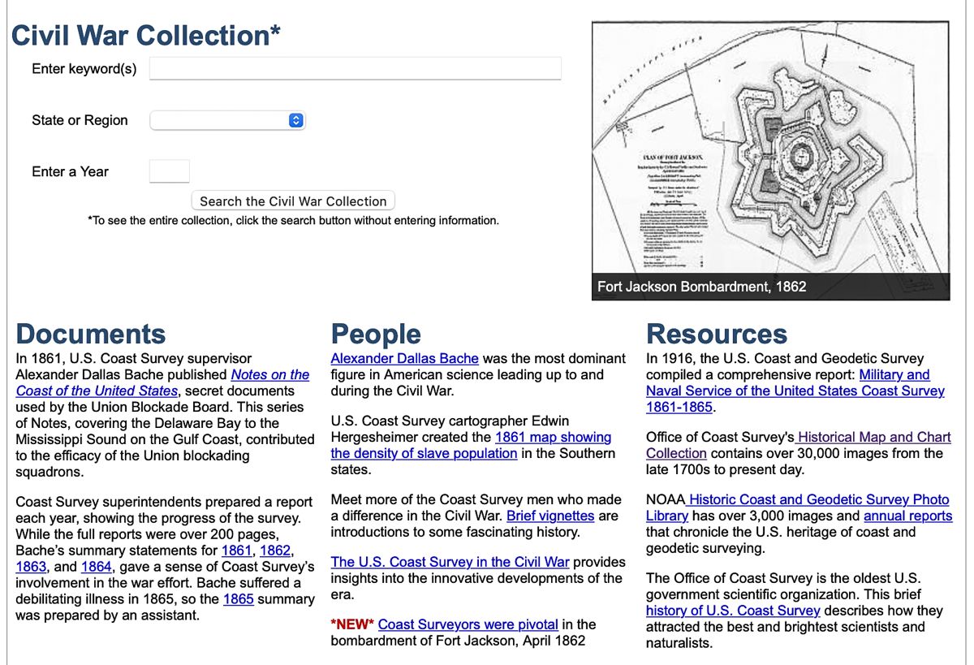The image size is (974, 665).
Task: Open the 1862 summary statement link
Action: tap(275, 551)
